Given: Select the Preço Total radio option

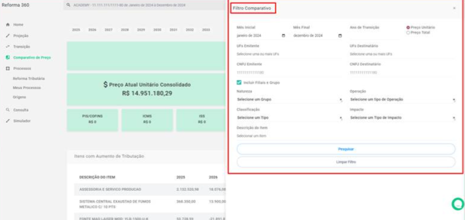Looking at the screenshot, I should point(408,32).
